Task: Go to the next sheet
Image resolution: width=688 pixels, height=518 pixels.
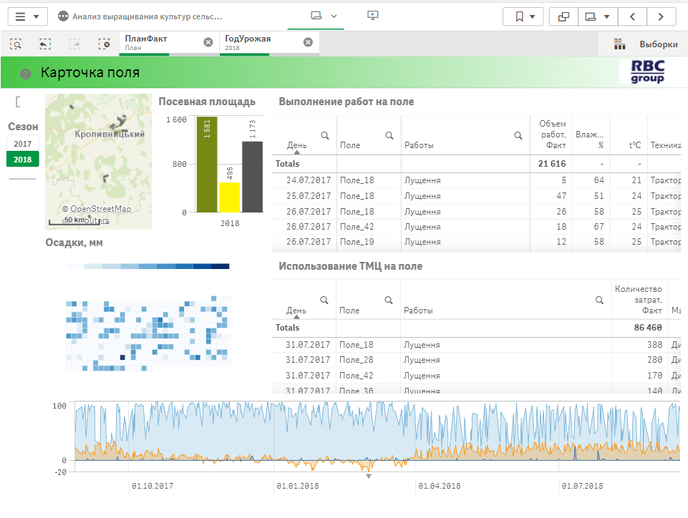Action: click(661, 16)
